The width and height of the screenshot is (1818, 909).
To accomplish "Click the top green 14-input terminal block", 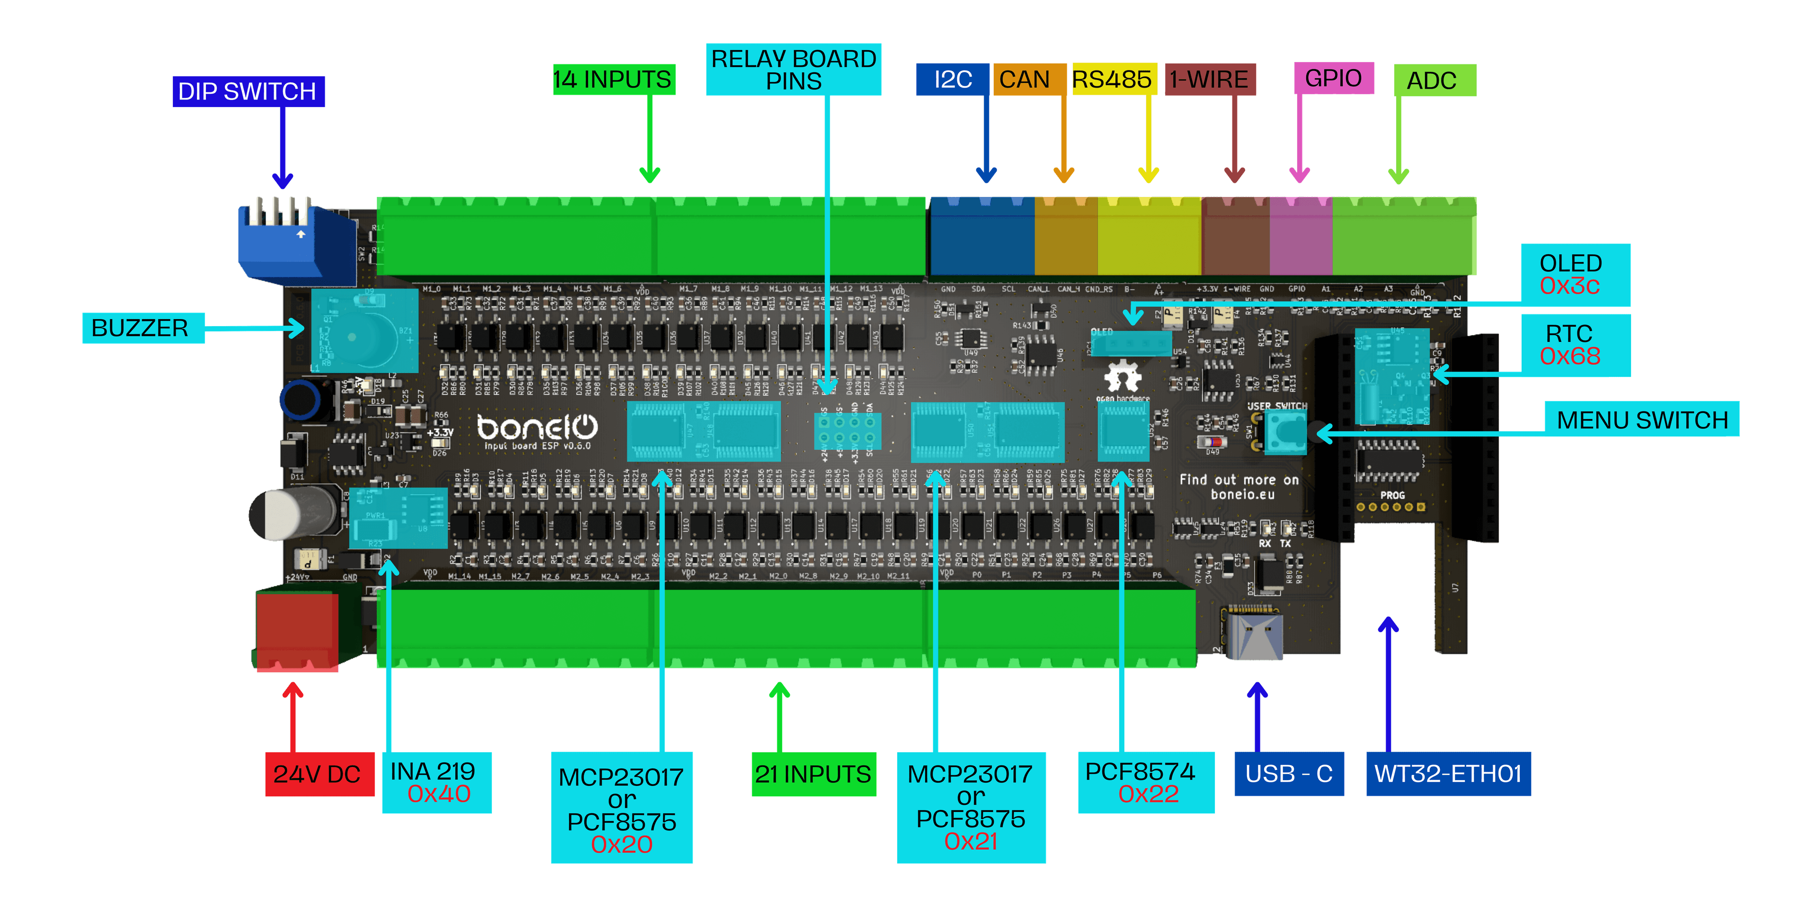I will click(651, 236).
